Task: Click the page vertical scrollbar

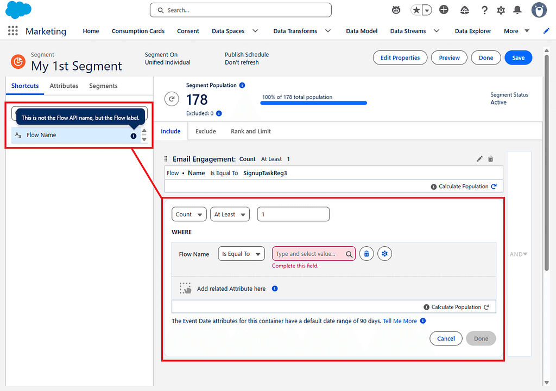Action: point(546,163)
